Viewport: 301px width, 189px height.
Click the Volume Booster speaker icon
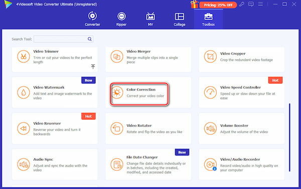(210, 128)
